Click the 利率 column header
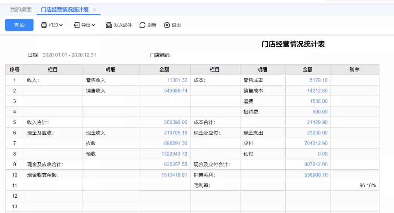 [355, 70]
